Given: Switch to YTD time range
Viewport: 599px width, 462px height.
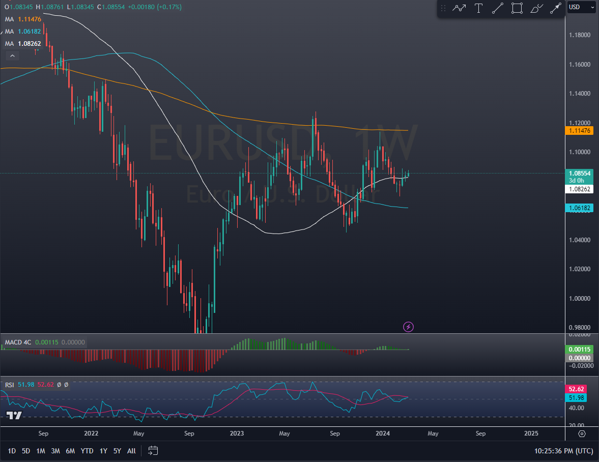Looking at the screenshot, I should [87, 451].
